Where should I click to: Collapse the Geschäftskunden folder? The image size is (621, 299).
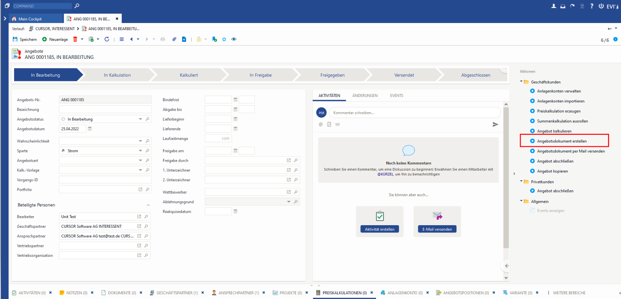point(521,82)
